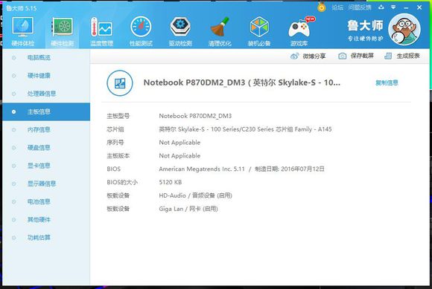Click the gold medal icon in title bar
432x289 pixels.
(321, 7)
